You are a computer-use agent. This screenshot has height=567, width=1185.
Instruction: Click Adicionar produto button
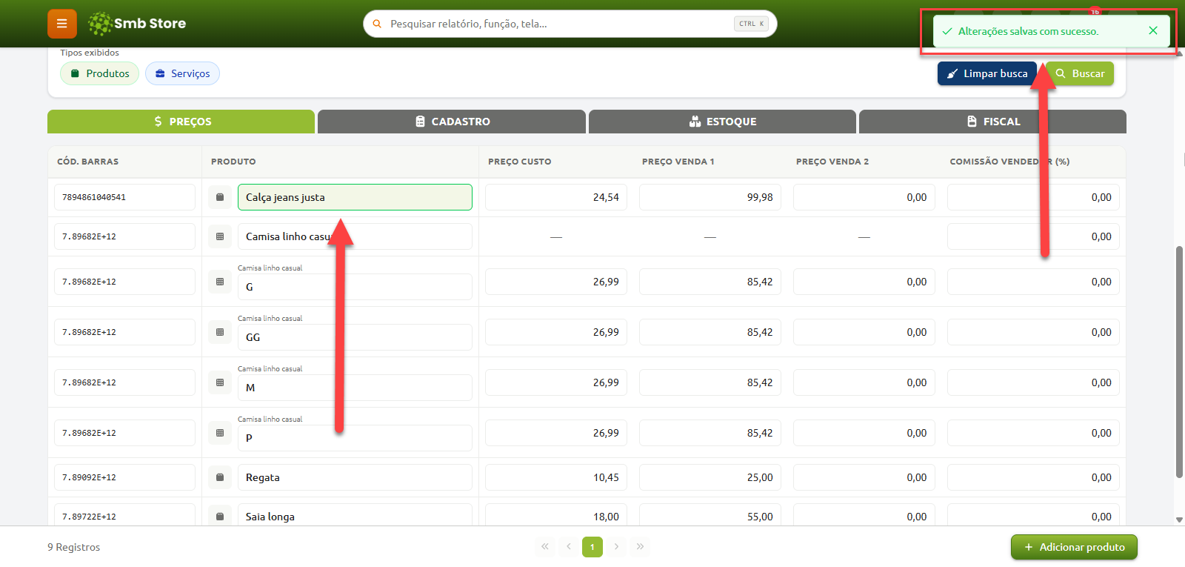click(1074, 547)
